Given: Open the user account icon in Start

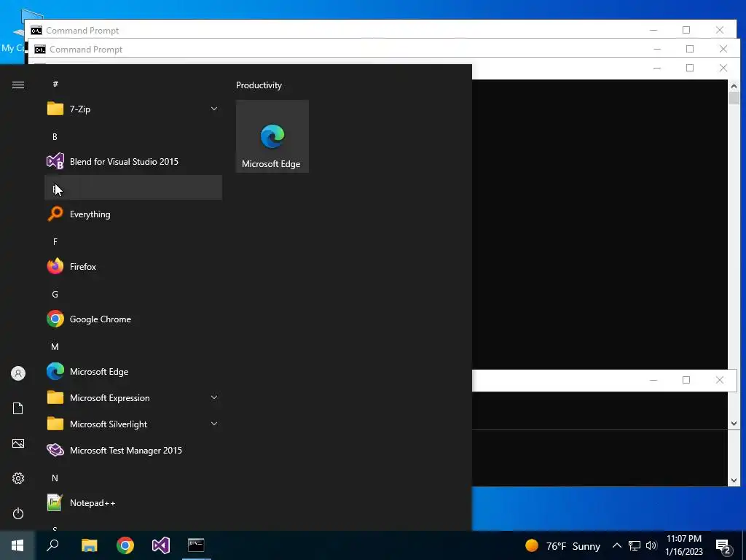Looking at the screenshot, I should pyautogui.click(x=18, y=373).
